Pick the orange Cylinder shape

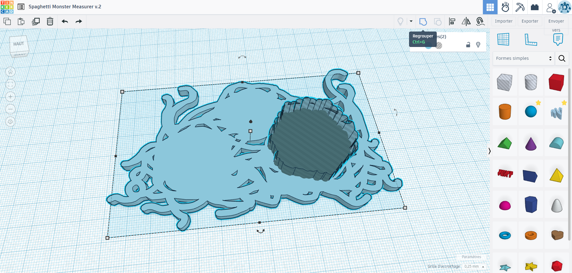pyautogui.click(x=505, y=112)
